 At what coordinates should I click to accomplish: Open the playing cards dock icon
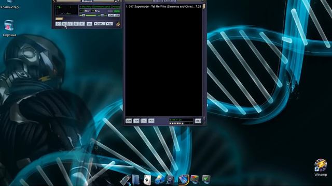[147, 180]
